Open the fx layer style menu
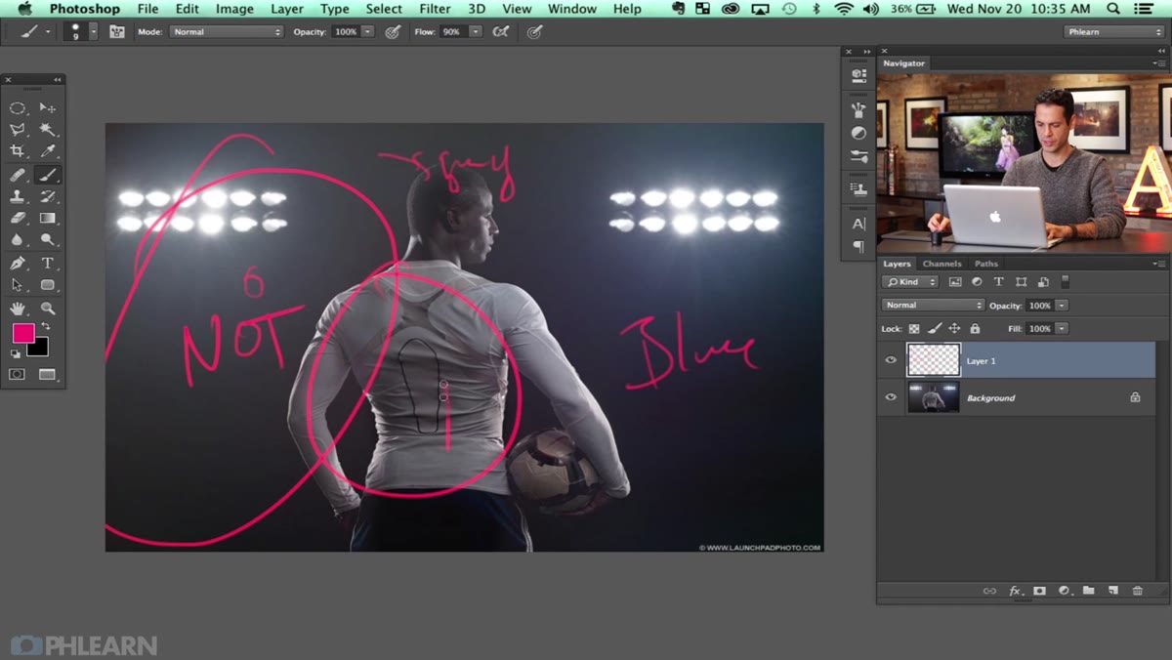Viewport: 1172px width, 660px height. (1016, 591)
